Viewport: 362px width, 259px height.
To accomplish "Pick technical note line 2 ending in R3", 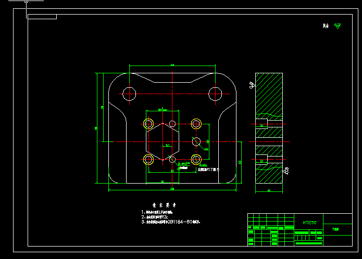I will [155, 217].
